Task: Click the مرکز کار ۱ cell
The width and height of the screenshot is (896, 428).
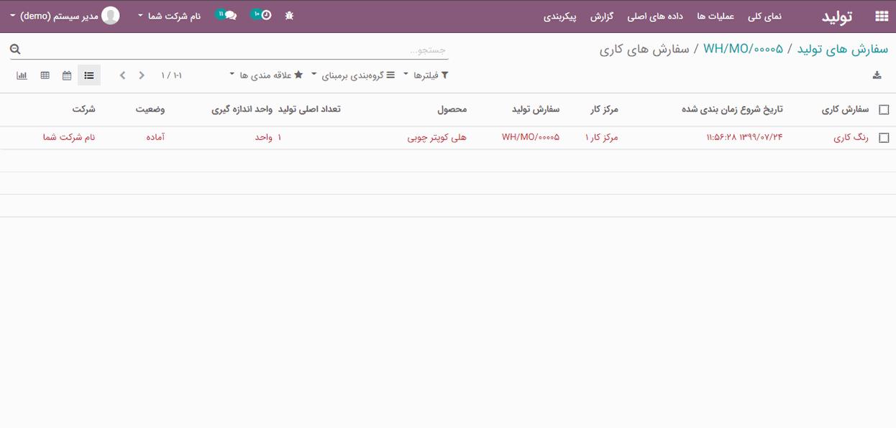Action: 602,137
